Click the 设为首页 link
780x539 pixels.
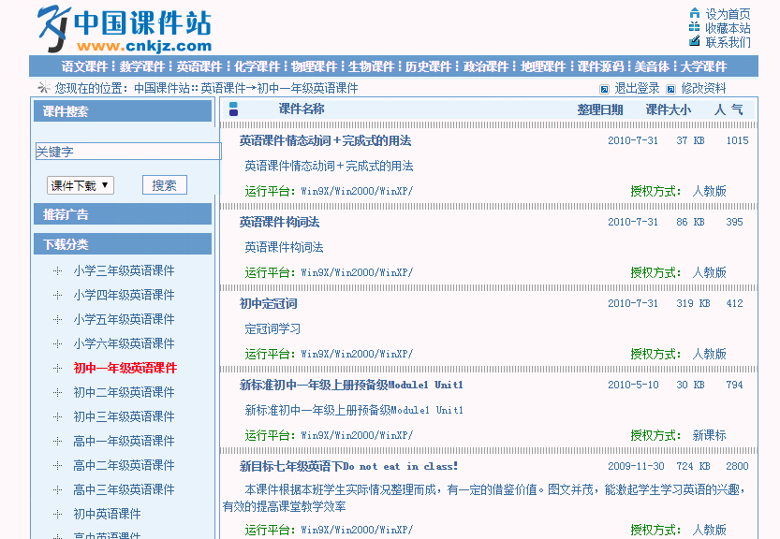click(728, 14)
